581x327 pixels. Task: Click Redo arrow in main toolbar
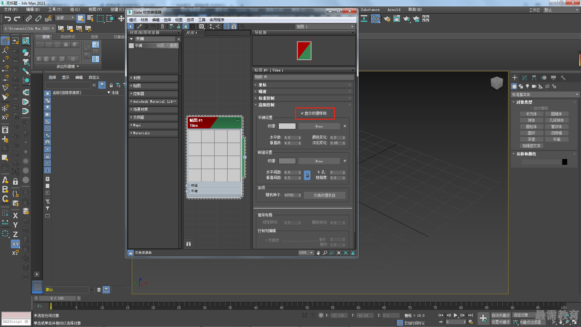(x=17, y=19)
